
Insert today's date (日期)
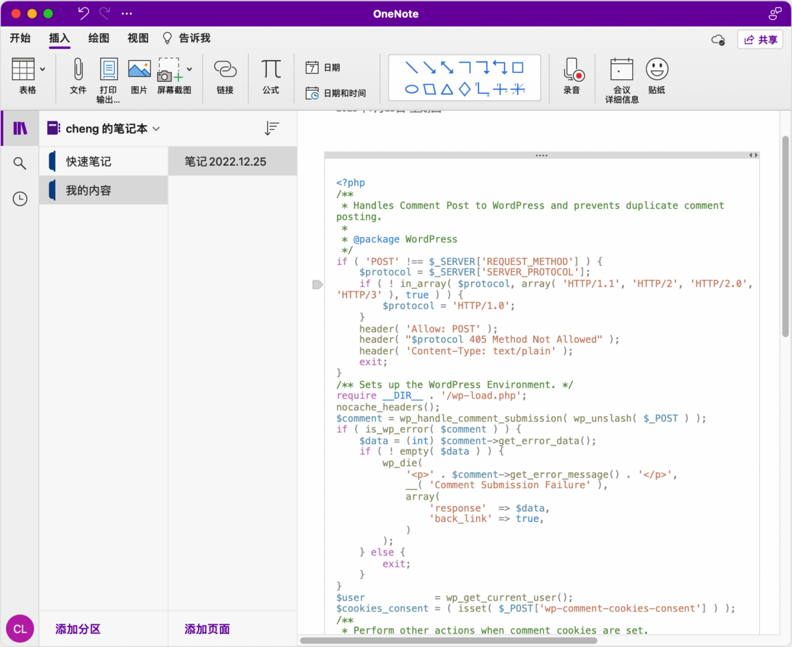(x=322, y=68)
